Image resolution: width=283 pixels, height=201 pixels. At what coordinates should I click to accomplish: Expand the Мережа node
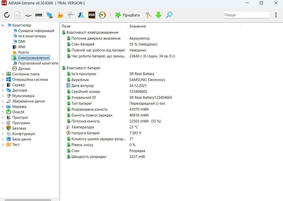[x=3, y=107]
